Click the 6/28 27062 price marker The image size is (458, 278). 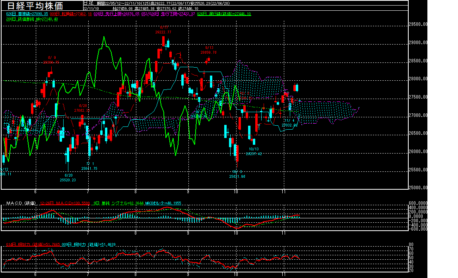pyautogui.click(x=82, y=108)
